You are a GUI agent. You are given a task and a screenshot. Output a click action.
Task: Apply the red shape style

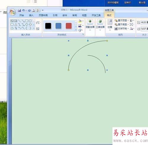pyautogui.click(x=69, y=26)
